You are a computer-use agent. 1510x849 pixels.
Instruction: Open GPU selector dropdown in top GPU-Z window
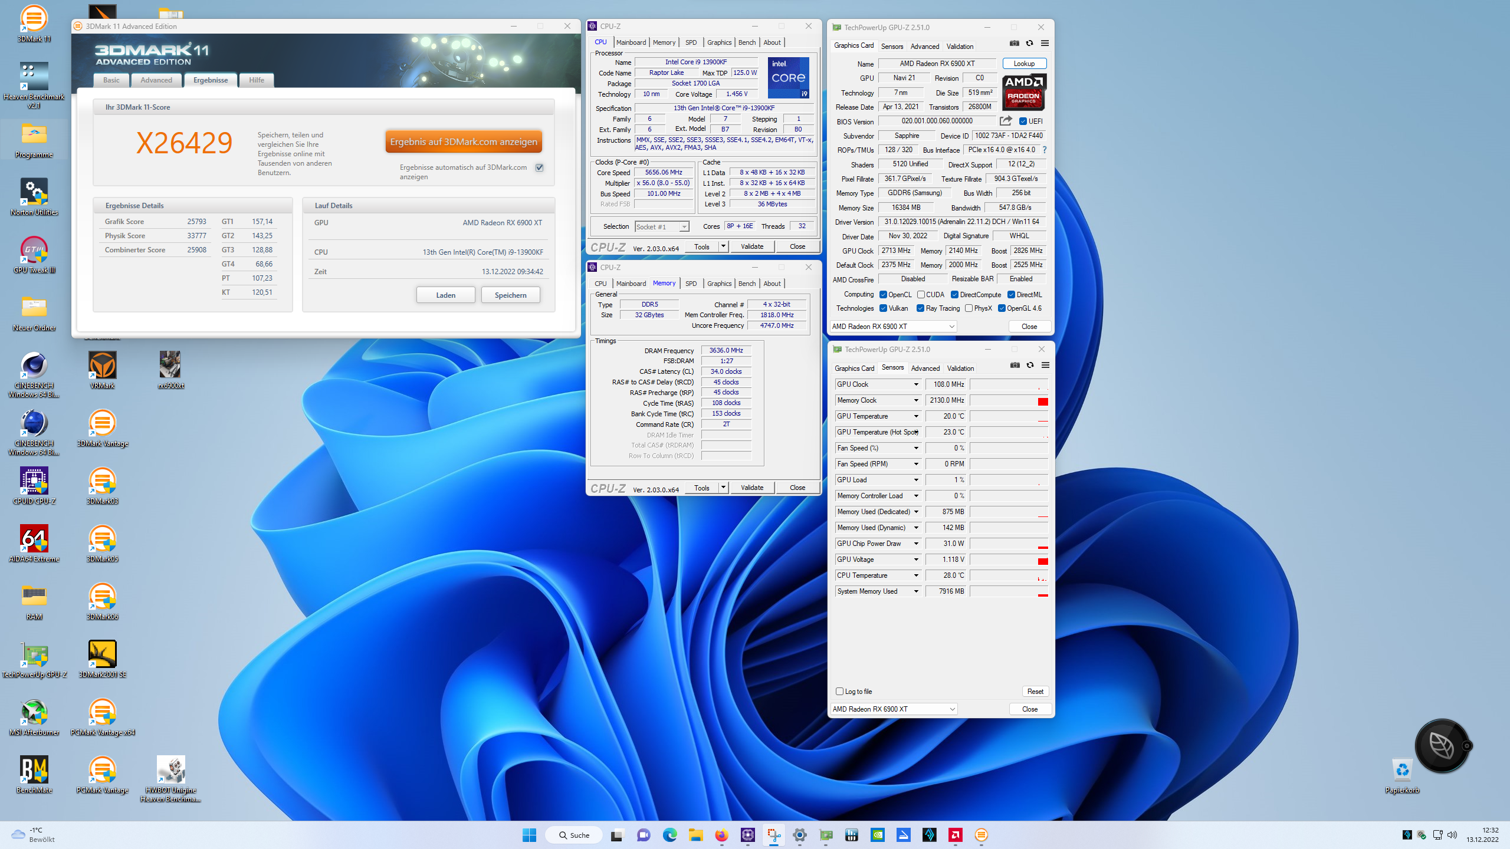point(893,327)
